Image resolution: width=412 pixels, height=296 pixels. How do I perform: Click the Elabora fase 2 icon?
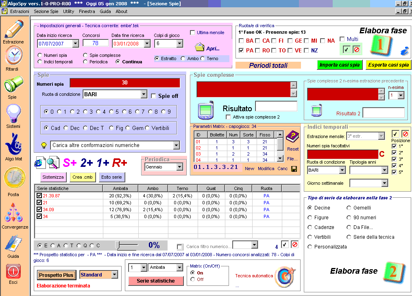click(394, 272)
